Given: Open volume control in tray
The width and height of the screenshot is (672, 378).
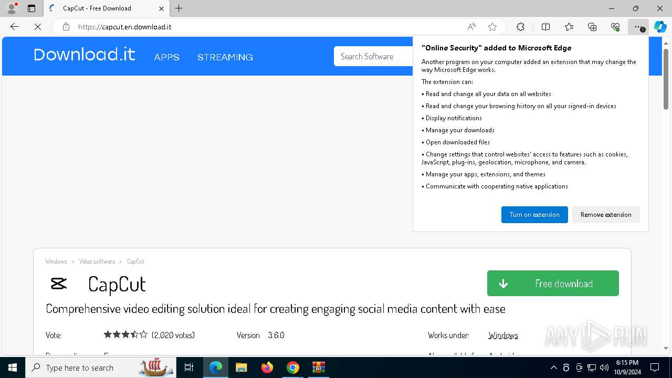Looking at the screenshot, I should [x=604, y=367].
